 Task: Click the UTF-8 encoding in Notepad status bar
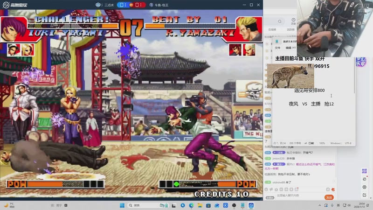coord(348,143)
